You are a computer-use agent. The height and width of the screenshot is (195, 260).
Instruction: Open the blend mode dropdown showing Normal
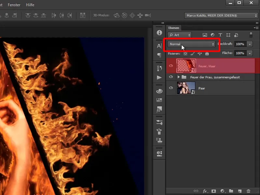click(191, 44)
